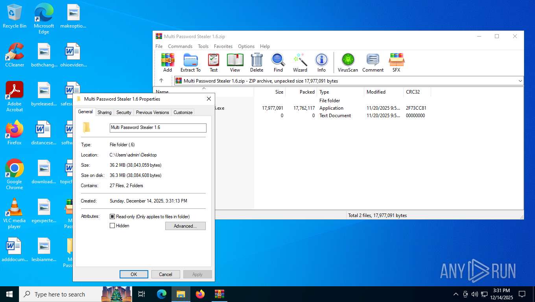Sort by the Packed column header
The width and height of the screenshot is (535, 302).
pyautogui.click(x=301, y=92)
